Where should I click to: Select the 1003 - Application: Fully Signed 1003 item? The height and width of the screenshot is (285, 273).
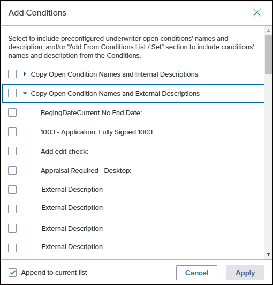coord(97,132)
